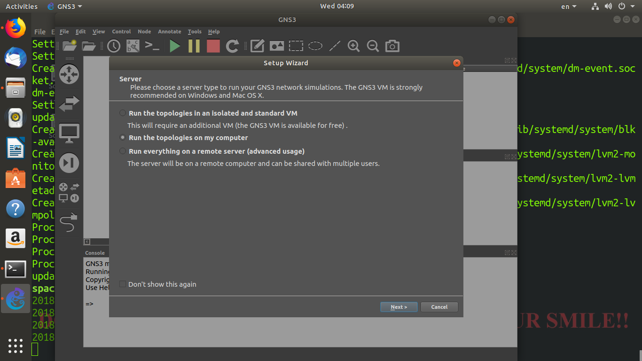Click the Screenshot camera icon
Viewport: 642px width, 361px height.
click(x=392, y=46)
